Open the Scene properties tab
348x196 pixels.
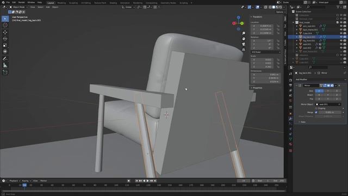290,96
